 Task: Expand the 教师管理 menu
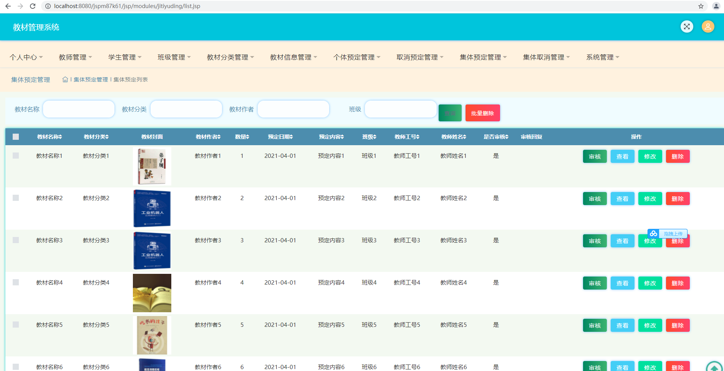[75, 57]
